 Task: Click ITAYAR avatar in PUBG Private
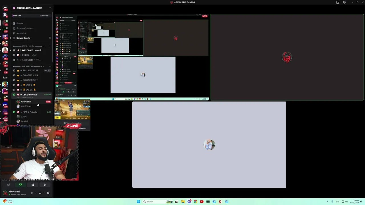tap(18, 117)
